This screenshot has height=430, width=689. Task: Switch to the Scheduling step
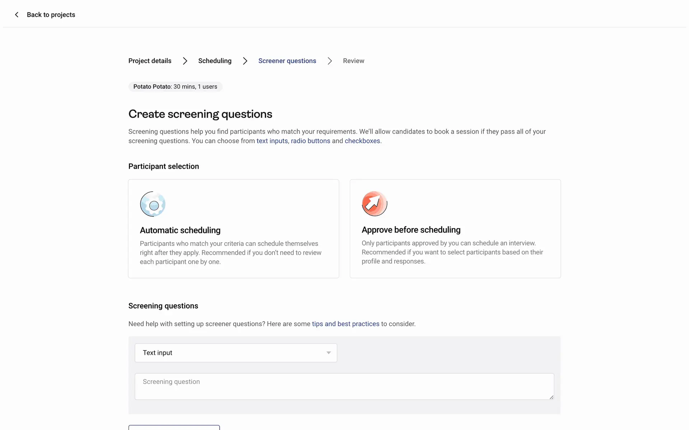(x=215, y=61)
